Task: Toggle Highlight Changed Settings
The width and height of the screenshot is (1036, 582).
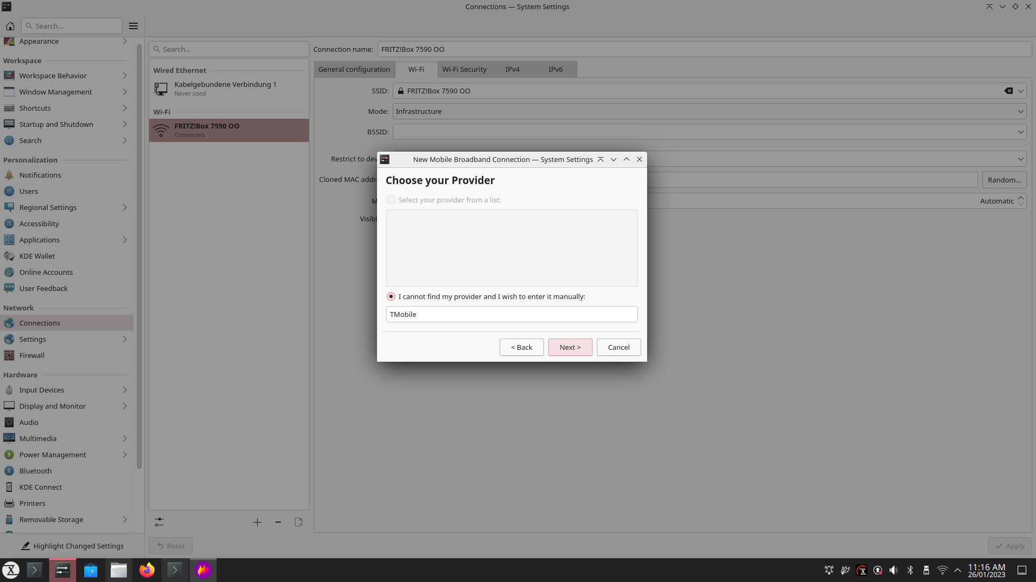Action: 72,546
